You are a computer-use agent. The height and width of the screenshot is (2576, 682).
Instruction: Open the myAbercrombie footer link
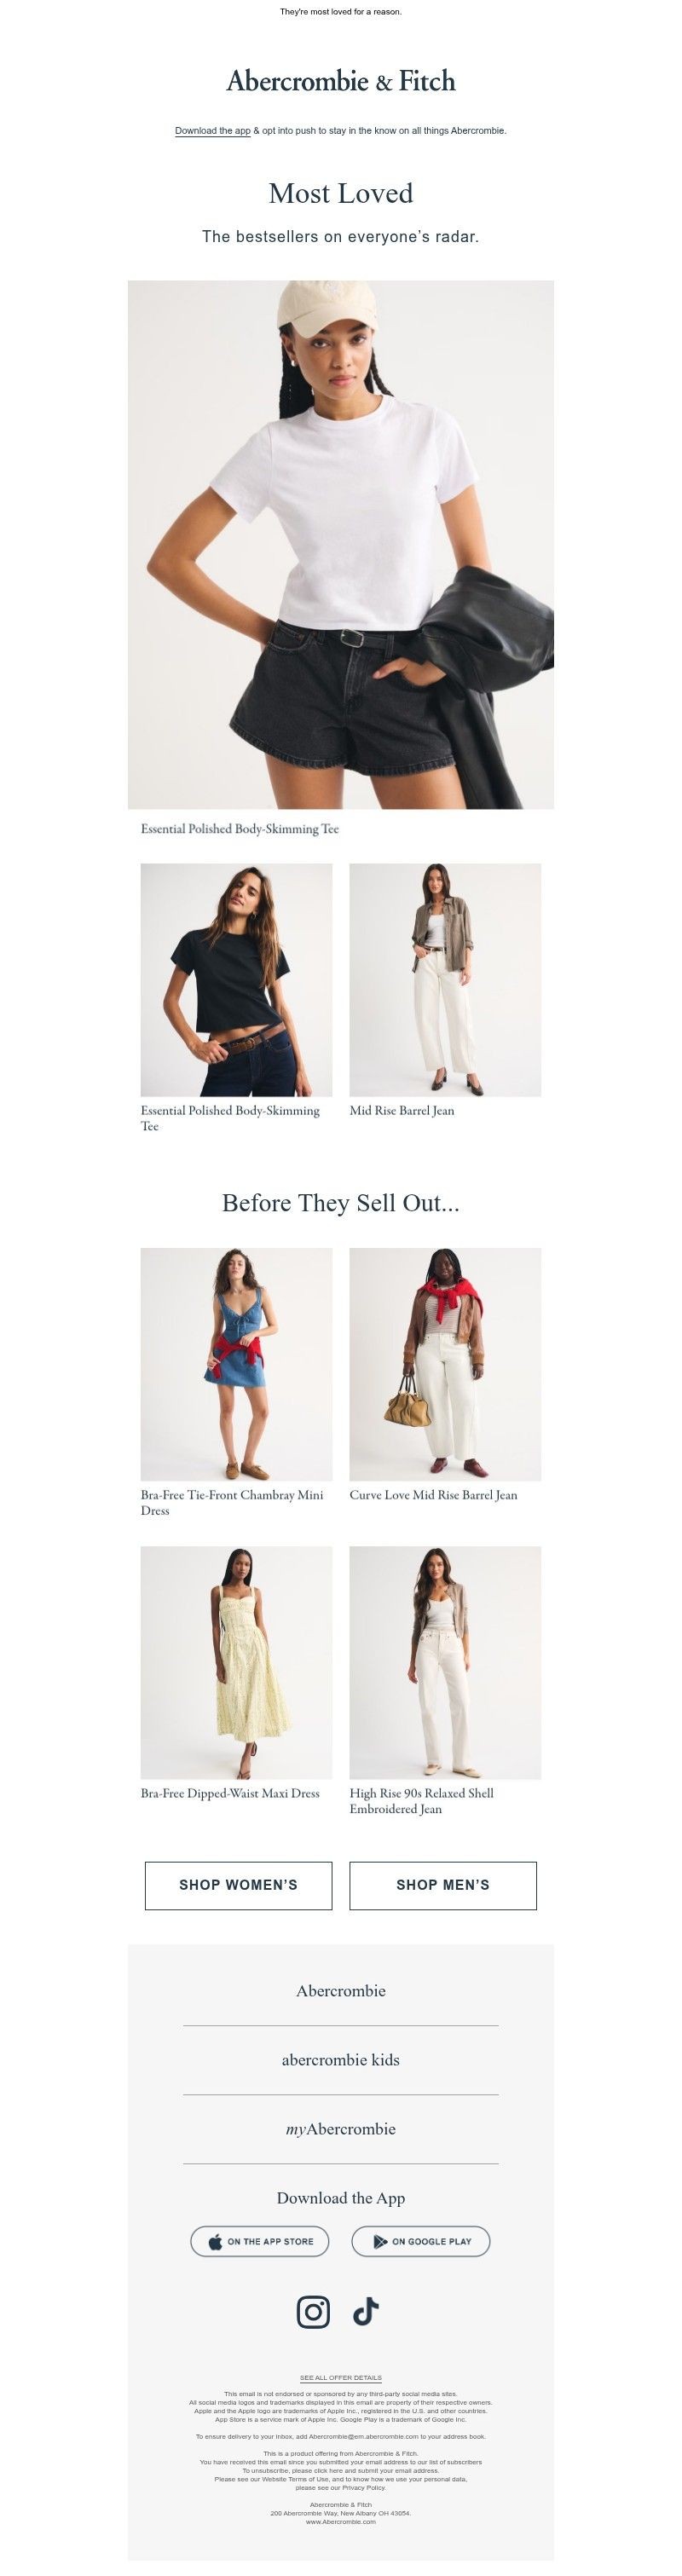(341, 2129)
